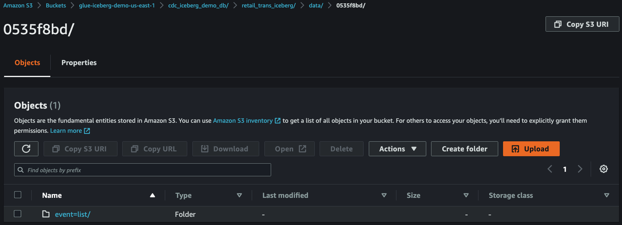Select all objects checkbox in header
This screenshot has width=622, height=225.
tap(18, 195)
